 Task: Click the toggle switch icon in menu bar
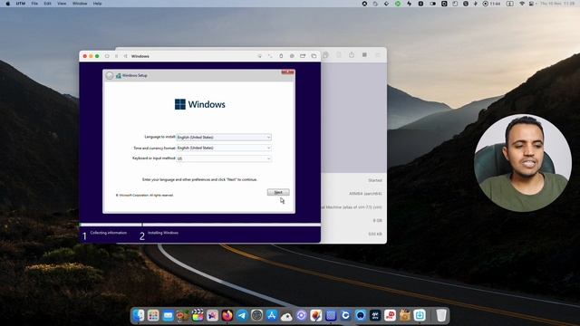coord(432,4)
